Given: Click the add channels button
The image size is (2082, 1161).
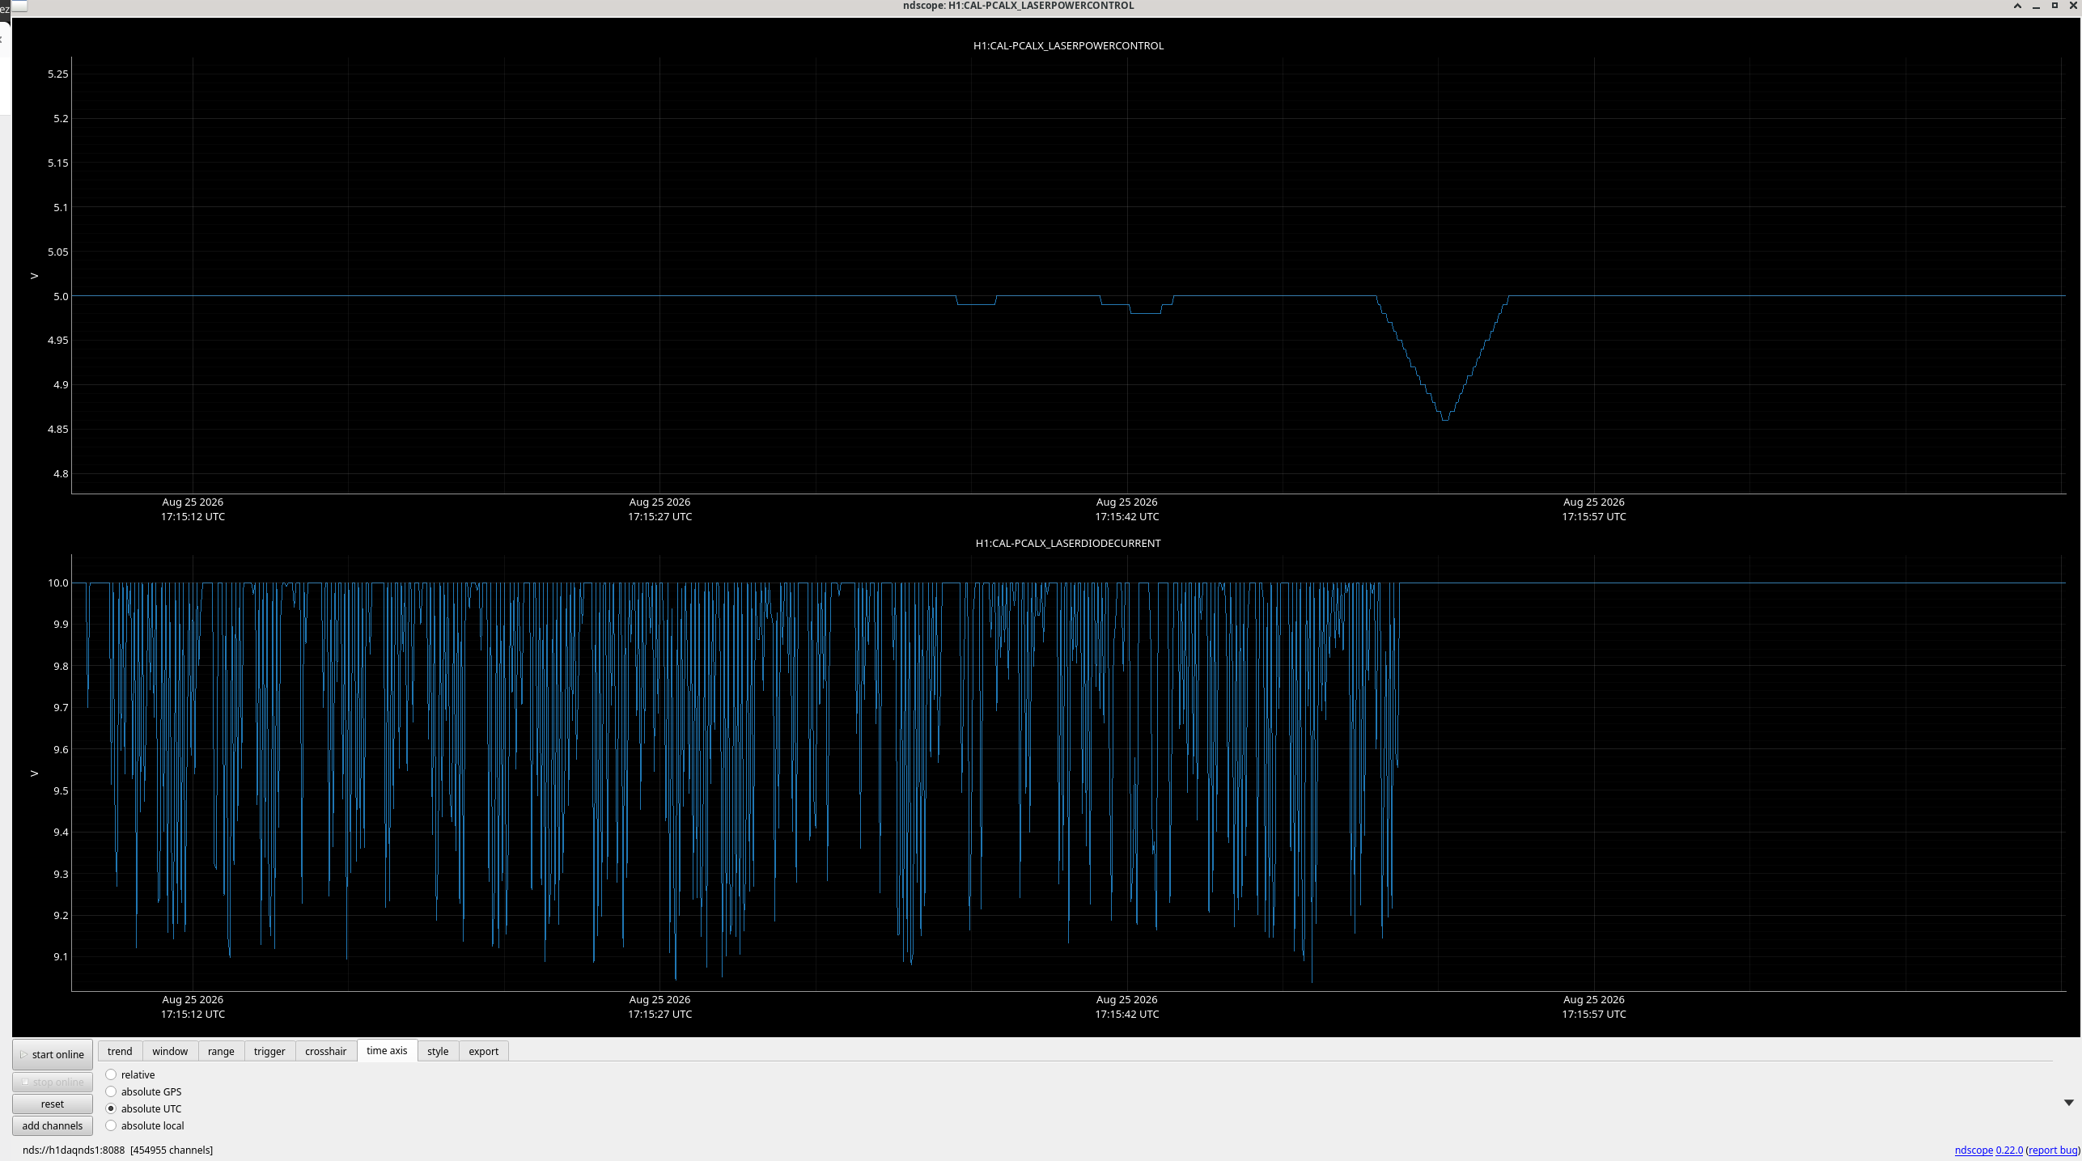Looking at the screenshot, I should click(x=53, y=1125).
